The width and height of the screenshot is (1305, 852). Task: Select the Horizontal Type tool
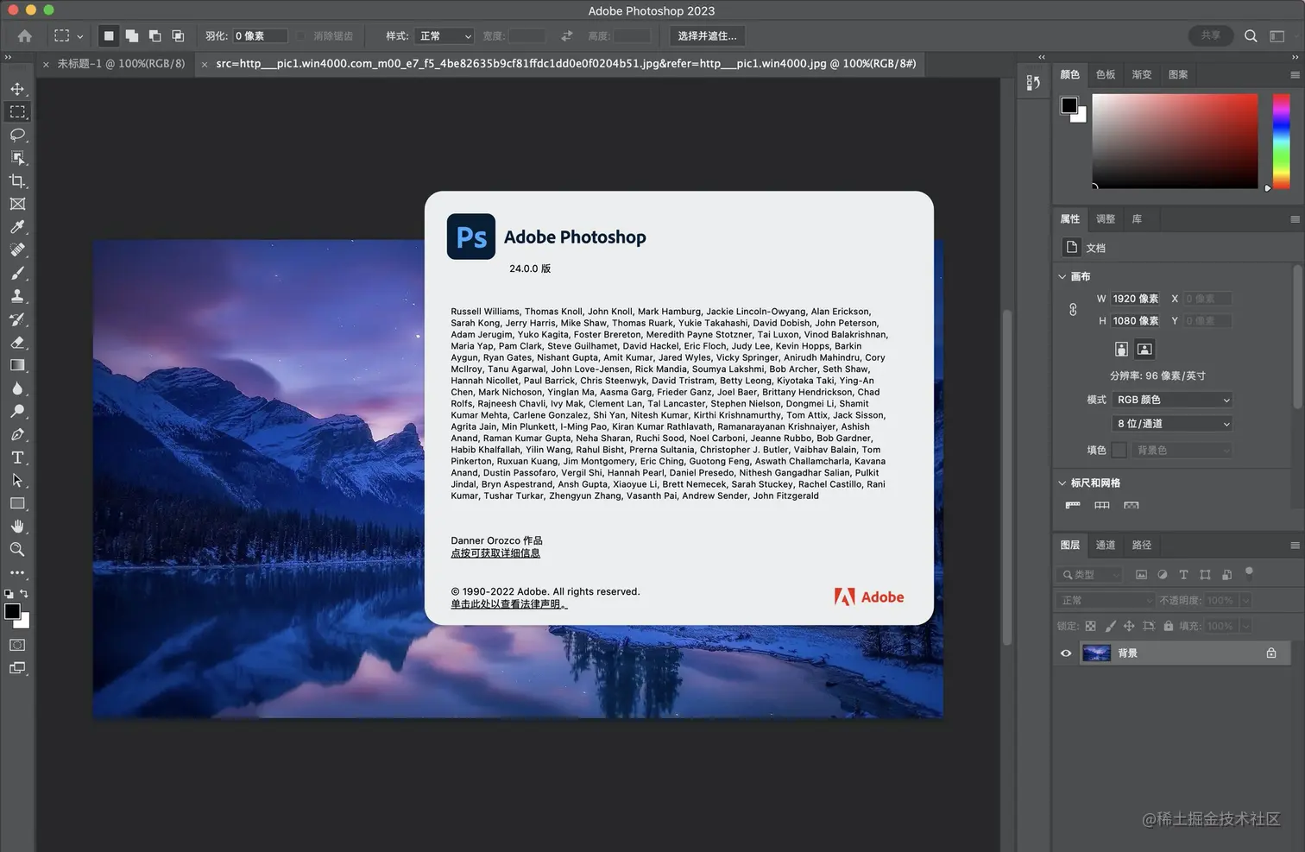(x=17, y=458)
